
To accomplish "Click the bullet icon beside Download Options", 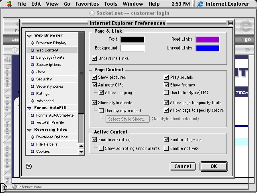I will tap(33, 137).
